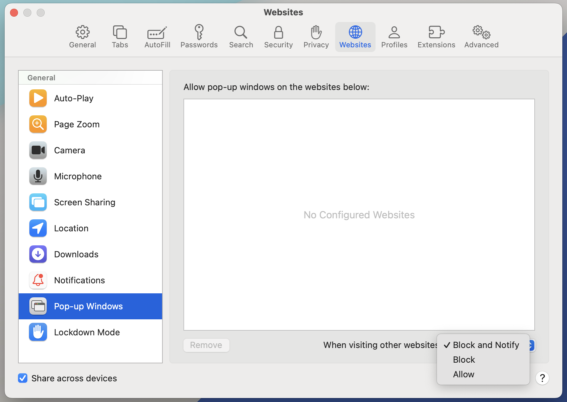Click the Remove button
This screenshot has height=402, width=567.
coord(206,345)
